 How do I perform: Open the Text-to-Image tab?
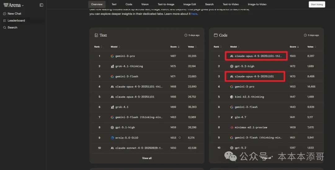pyautogui.click(x=166, y=4)
